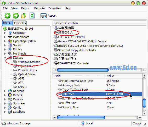148x127 pixels.
Task: Expand the Software tree node
Action: 5,103
